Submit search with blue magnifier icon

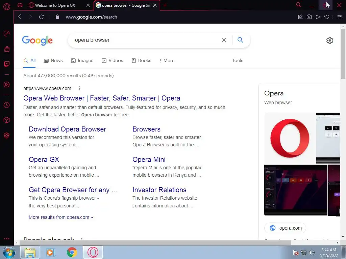(240, 40)
